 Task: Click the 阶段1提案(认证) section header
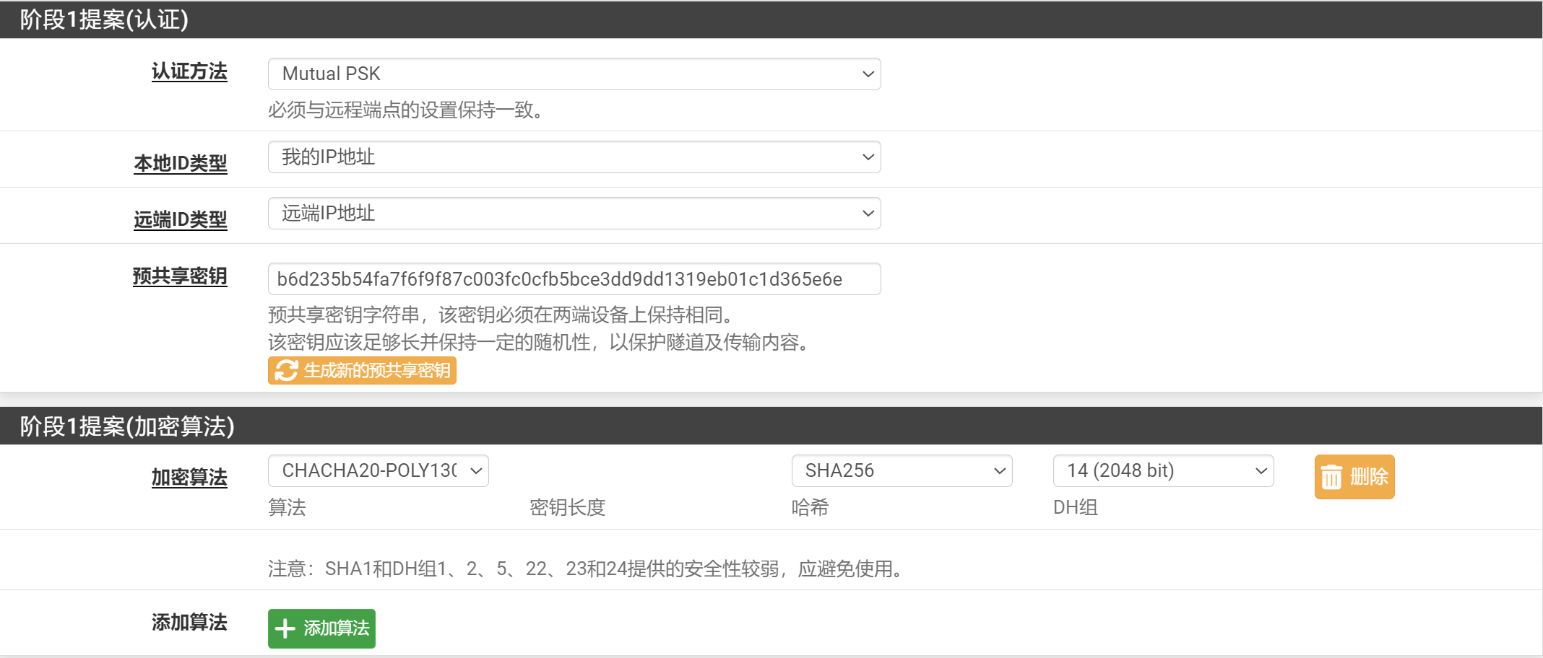tap(104, 19)
